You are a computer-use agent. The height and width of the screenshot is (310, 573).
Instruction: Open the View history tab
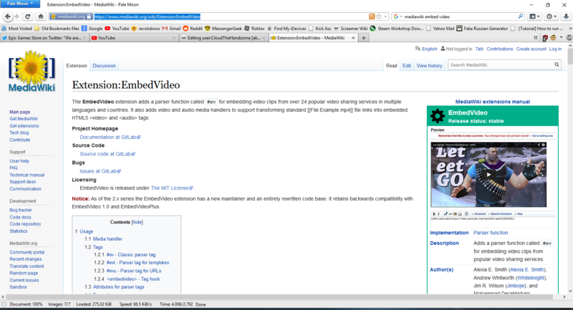[429, 66]
